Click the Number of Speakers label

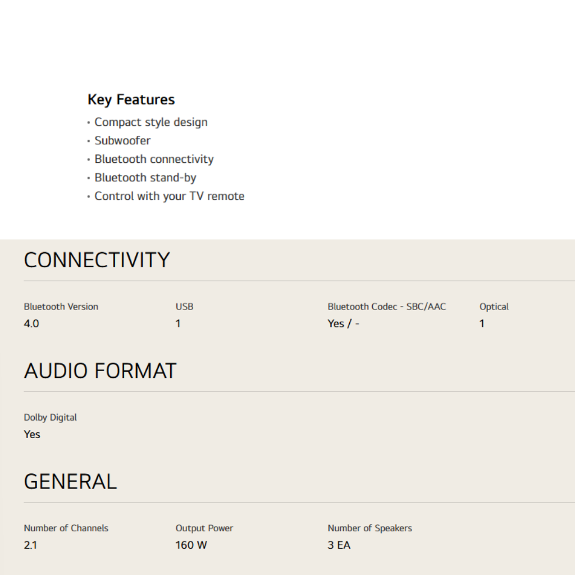369,528
